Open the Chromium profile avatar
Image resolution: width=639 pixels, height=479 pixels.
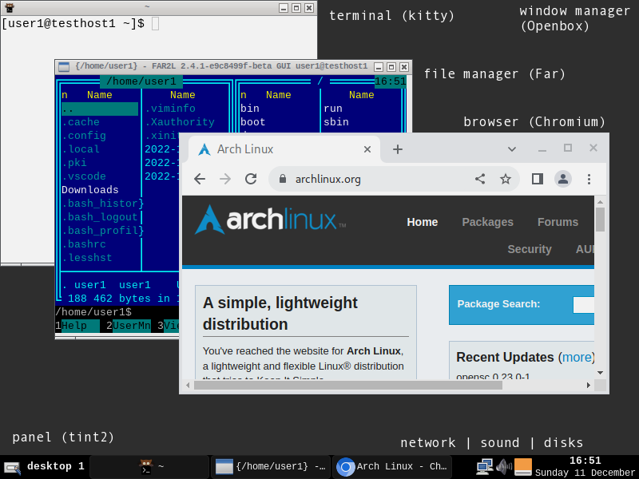click(x=563, y=179)
